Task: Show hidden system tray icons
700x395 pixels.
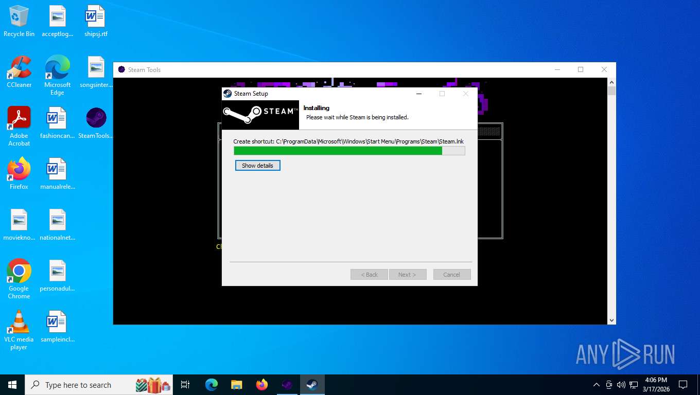Action: pyautogui.click(x=597, y=385)
